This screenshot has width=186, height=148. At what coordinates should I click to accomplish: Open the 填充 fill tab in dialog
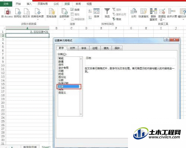coord(106,48)
